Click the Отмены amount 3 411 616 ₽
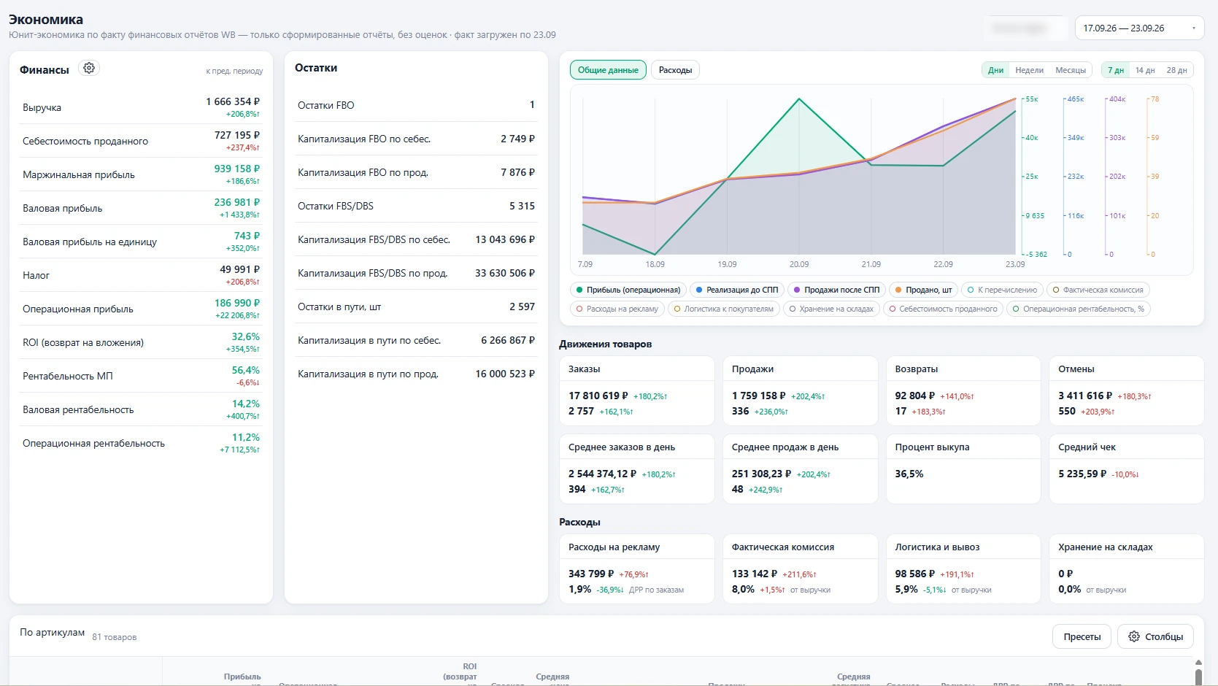This screenshot has width=1218, height=686. pos(1085,396)
